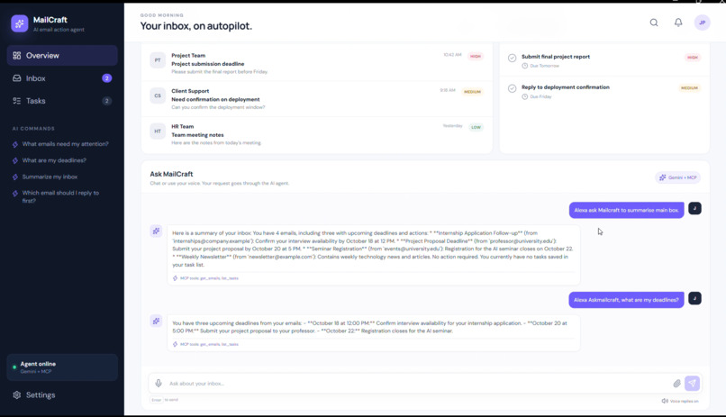Click the CS sender avatar
Screen dimensions: 726x417
pyautogui.click(x=158, y=95)
